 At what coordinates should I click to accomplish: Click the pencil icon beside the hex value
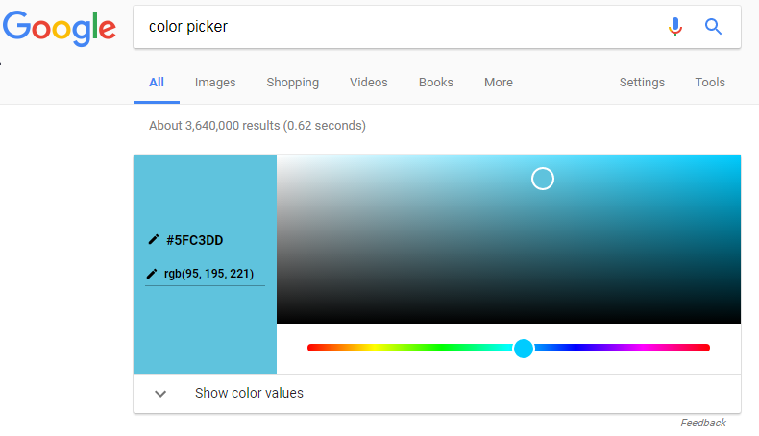tap(154, 239)
